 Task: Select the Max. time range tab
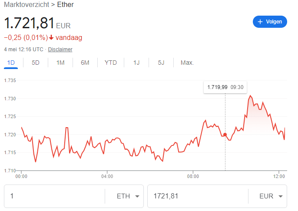tap(187, 63)
